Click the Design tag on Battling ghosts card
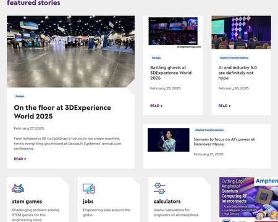The width and height of the screenshot is (278, 222). coord(156,58)
